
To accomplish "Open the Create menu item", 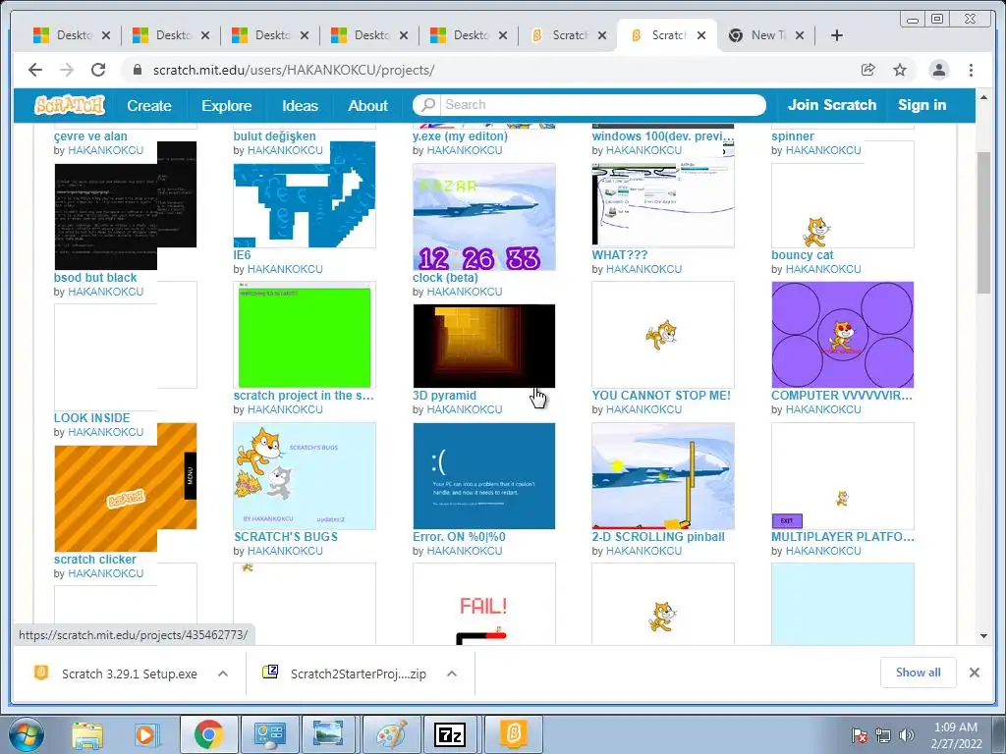I will pyautogui.click(x=149, y=106).
